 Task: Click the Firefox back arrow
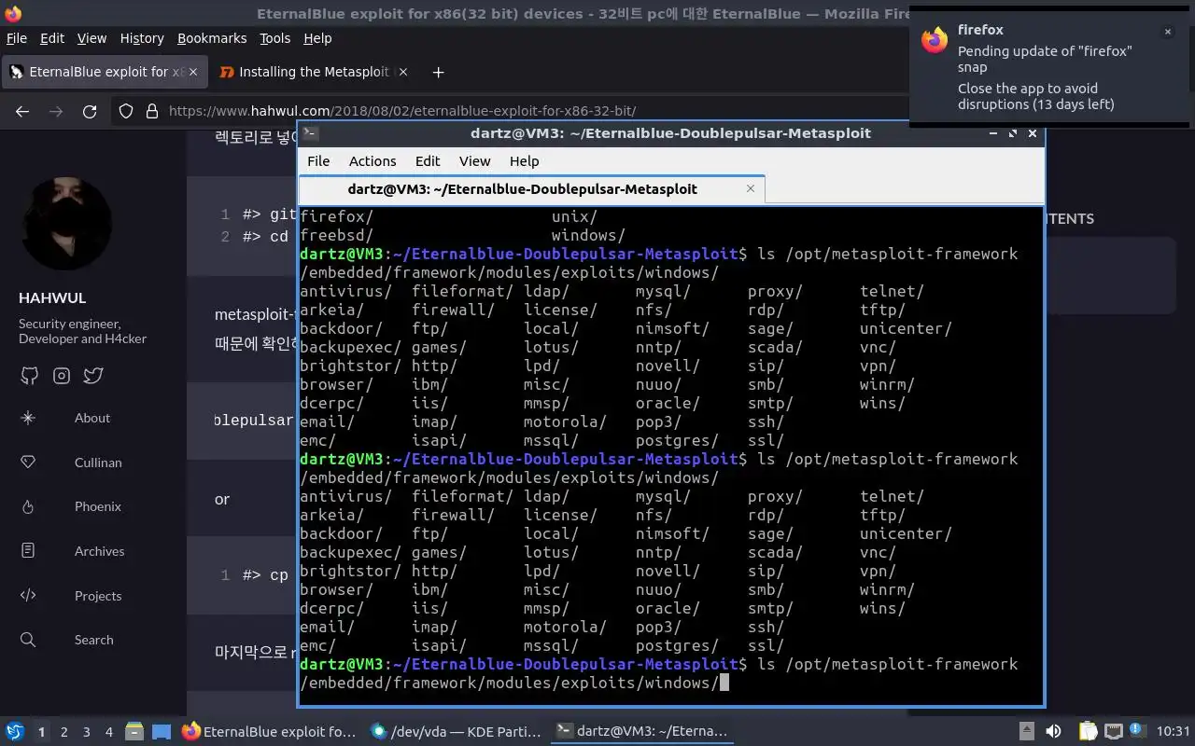pyautogui.click(x=22, y=111)
